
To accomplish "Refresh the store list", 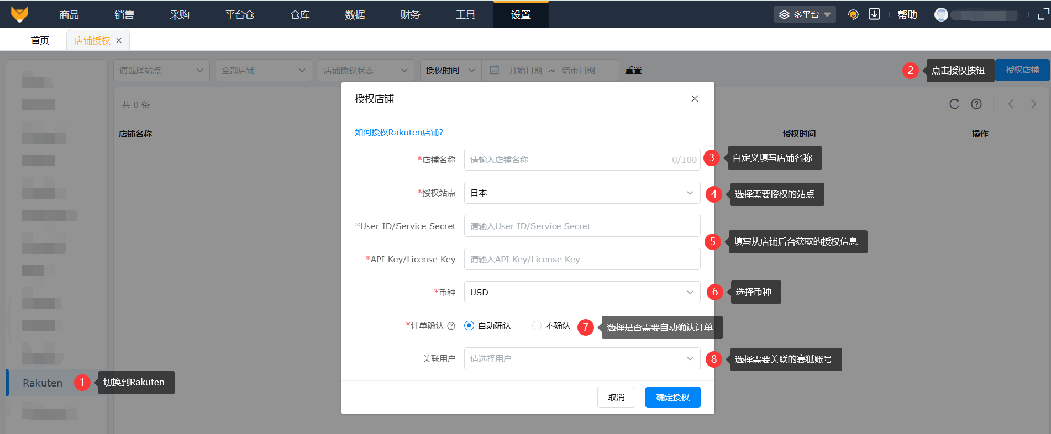I will tap(954, 104).
